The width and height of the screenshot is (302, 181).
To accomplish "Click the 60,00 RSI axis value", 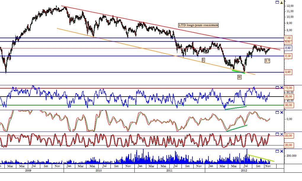I will [x=290, y=92].
